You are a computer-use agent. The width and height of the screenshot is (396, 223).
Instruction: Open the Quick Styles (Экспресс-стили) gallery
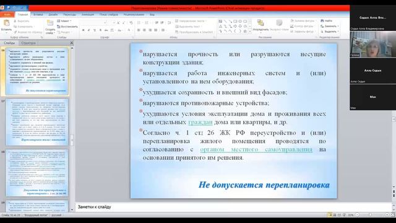click(x=279, y=25)
